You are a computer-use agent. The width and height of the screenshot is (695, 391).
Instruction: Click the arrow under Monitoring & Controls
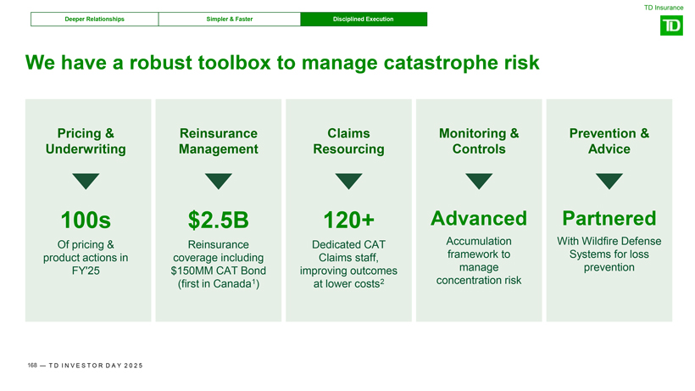tap(479, 181)
